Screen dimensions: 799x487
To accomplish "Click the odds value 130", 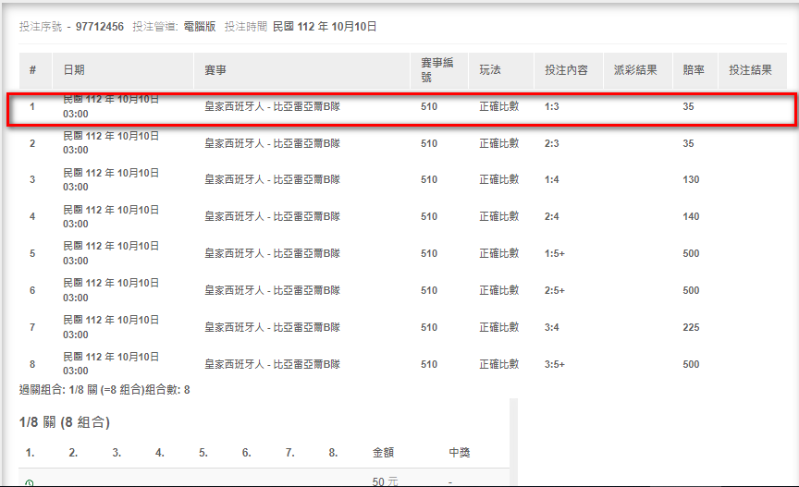I will 691,179.
